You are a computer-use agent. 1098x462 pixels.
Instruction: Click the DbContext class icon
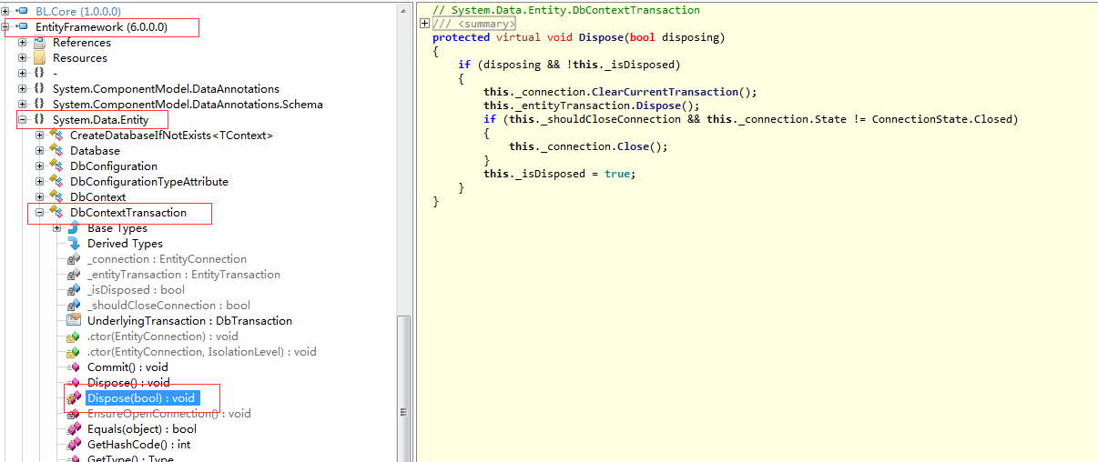(56, 197)
